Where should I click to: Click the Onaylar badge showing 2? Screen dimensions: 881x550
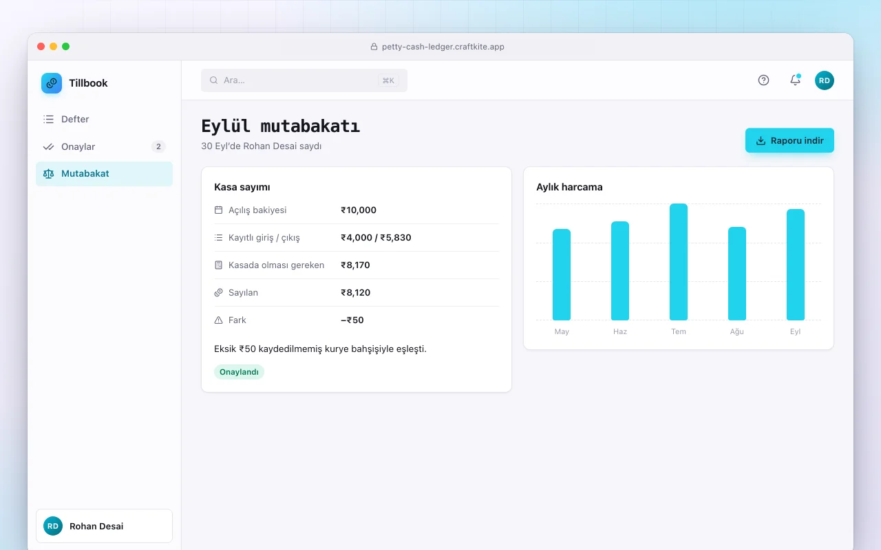(x=158, y=146)
